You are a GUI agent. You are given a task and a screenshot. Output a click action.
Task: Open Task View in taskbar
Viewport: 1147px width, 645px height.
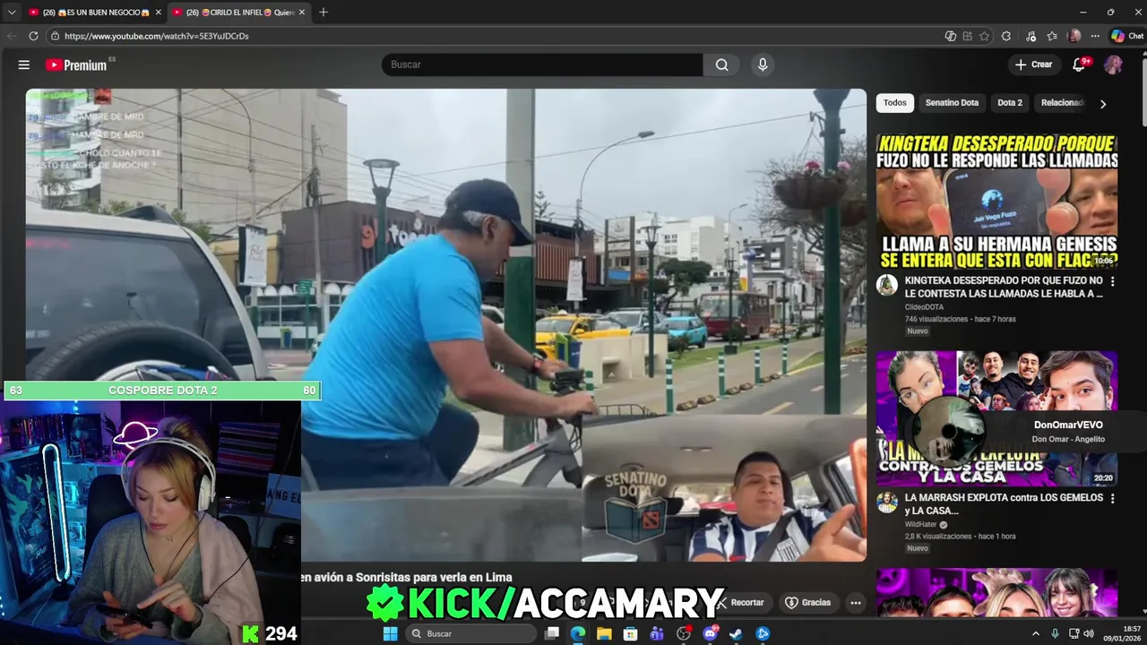tap(552, 633)
